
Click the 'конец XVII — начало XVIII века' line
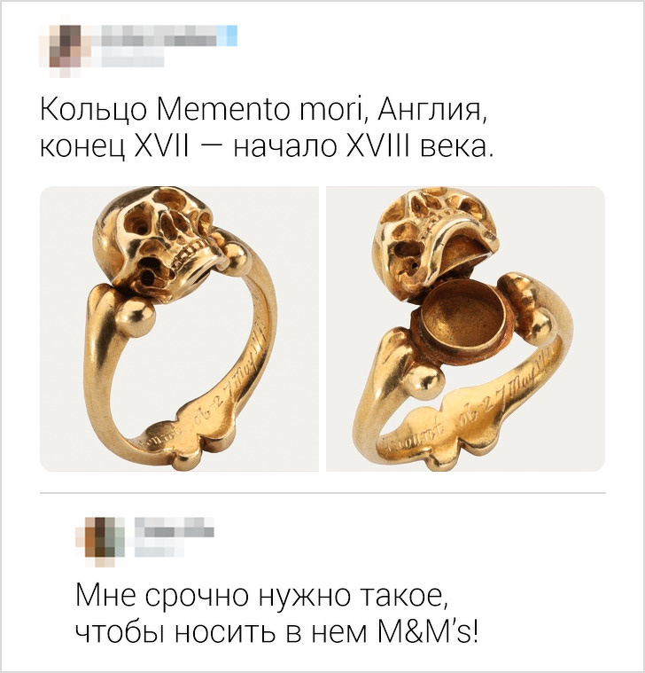coord(267,147)
